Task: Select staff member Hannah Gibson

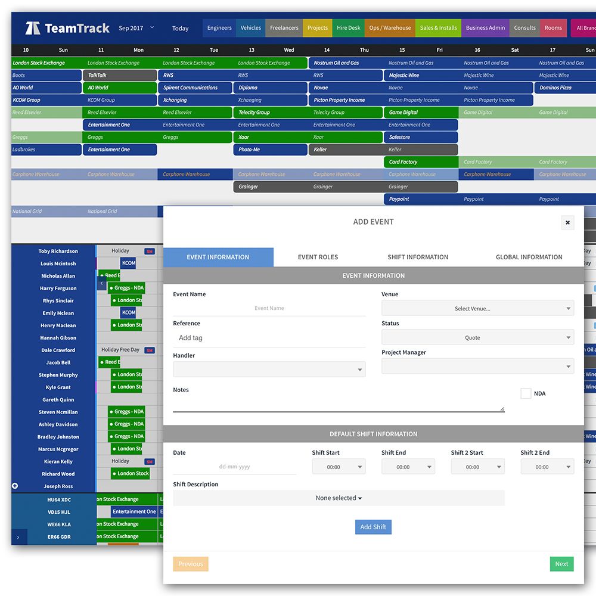Action: point(58,337)
